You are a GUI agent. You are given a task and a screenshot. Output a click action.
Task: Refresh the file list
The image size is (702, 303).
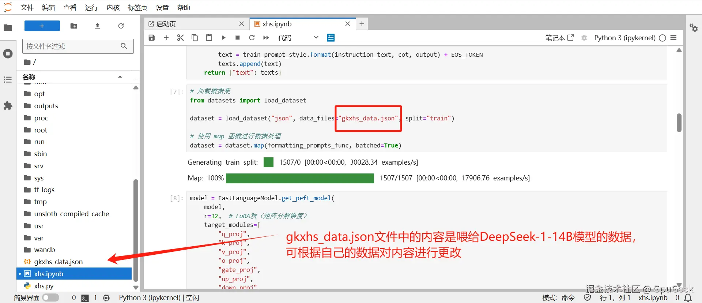121,26
